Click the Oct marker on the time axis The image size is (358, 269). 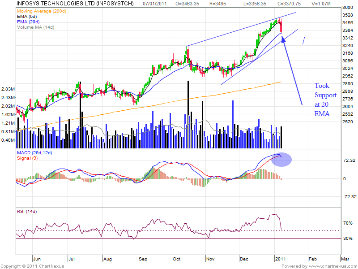176,259
